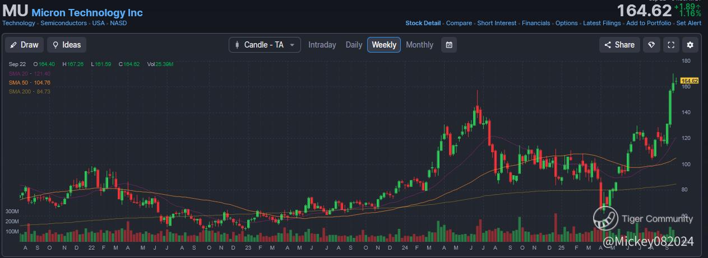Click the 180 price axis label

click(x=686, y=60)
